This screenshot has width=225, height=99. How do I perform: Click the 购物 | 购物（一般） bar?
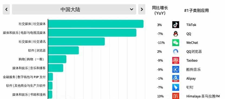pyautogui.click(x=57, y=59)
